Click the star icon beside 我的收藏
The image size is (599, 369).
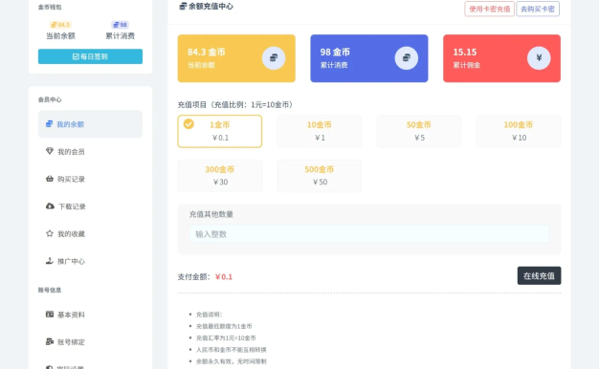point(50,233)
